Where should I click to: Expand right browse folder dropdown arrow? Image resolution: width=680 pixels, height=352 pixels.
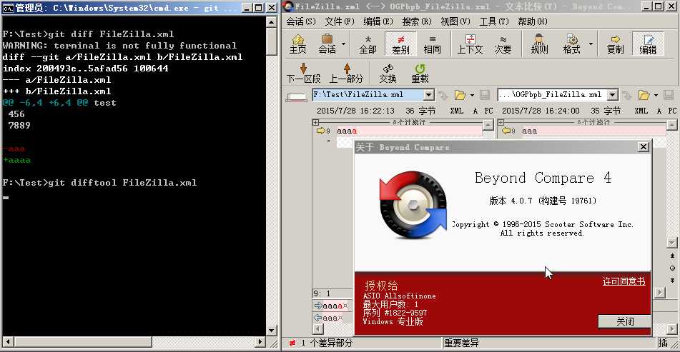tap(656, 95)
